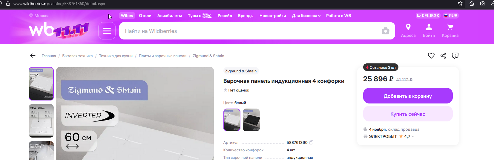
Task: Click the КЕШБЭК badge
Action: point(428,16)
